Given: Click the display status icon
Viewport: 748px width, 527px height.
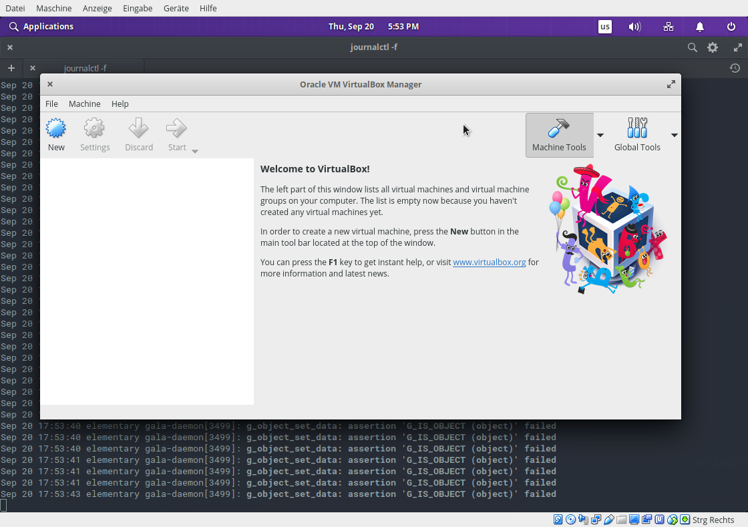Looking at the screenshot, I should click(634, 520).
